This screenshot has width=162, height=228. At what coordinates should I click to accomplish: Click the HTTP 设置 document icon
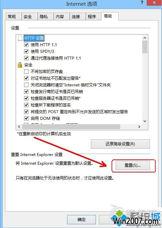[20, 38]
